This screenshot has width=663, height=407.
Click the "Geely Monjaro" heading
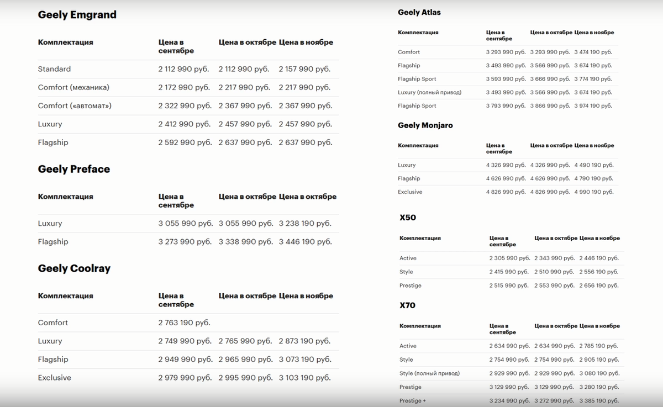[425, 125]
